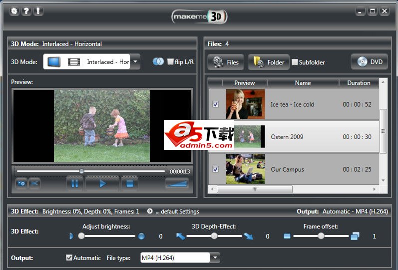Viewport: 398px width, 270px height.
Task: Select the Our Campus thumbnail
Action: pos(246,169)
